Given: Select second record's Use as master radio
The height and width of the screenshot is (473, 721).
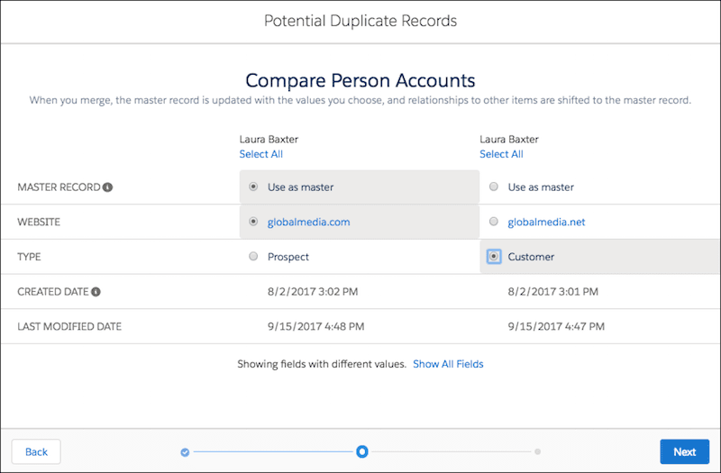Looking at the screenshot, I should (x=494, y=186).
